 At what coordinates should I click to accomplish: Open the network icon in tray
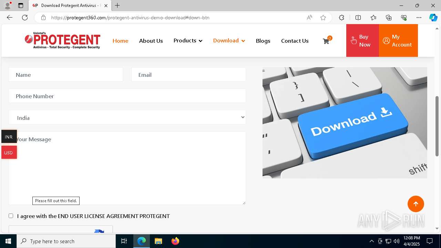point(388,241)
